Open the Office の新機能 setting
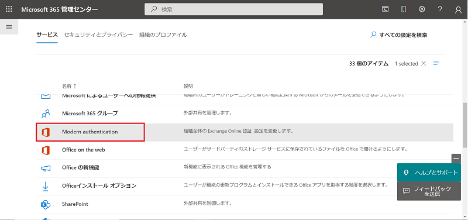This screenshot has width=468, height=220. pos(81,167)
